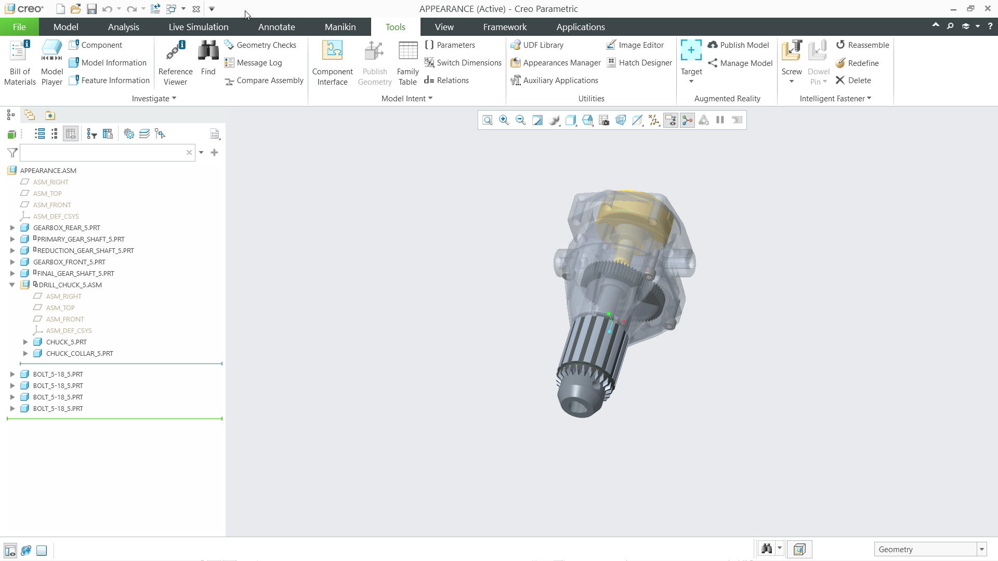998x561 pixels.
Task: Open the Family Table
Action: [408, 63]
